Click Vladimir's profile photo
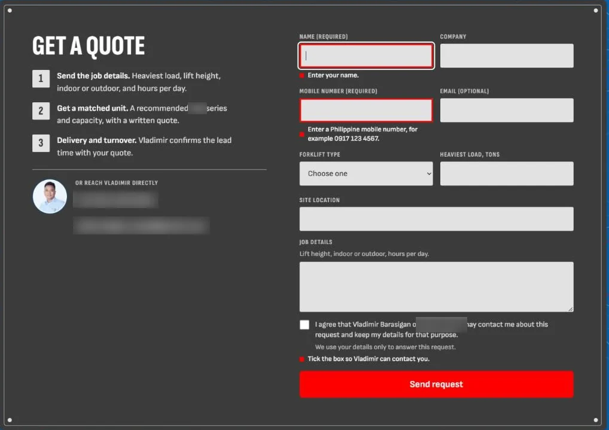609x430 pixels. [50, 196]
